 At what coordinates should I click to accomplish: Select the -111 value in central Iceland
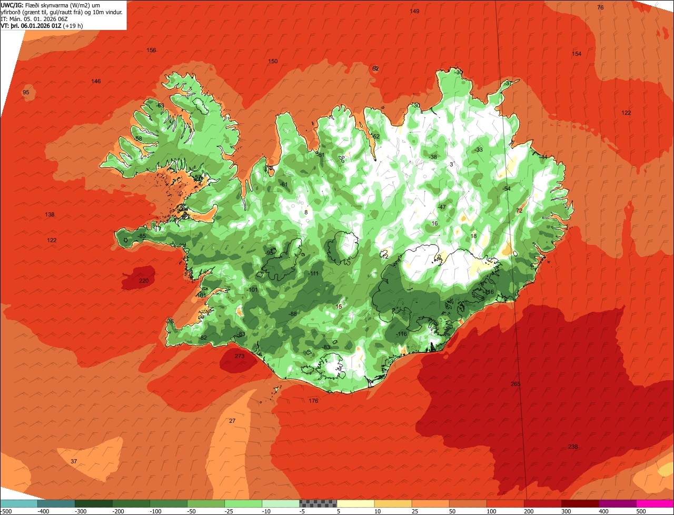click(314, 273)
